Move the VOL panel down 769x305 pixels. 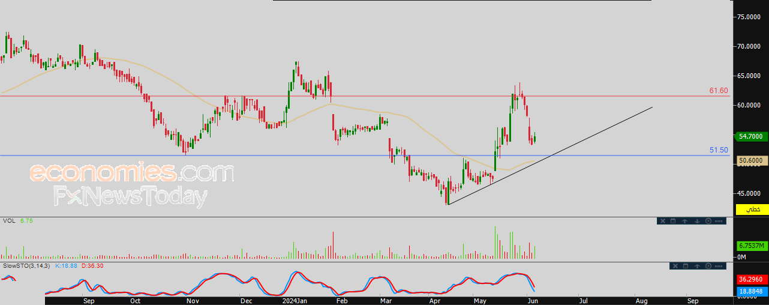point(697,221)
